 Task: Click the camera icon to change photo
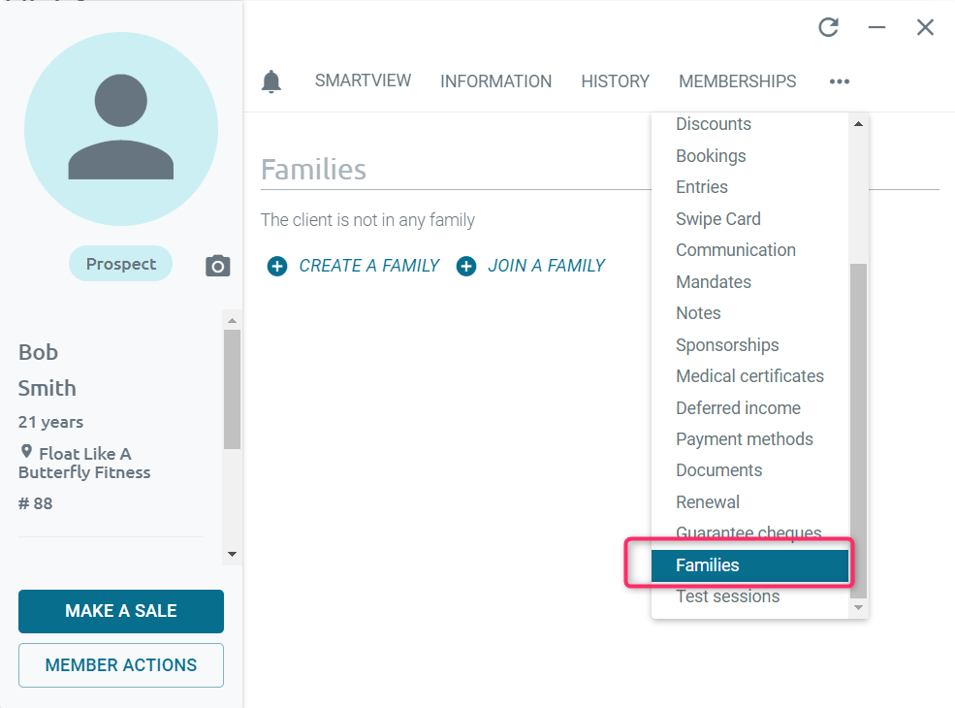pos(217,266)
